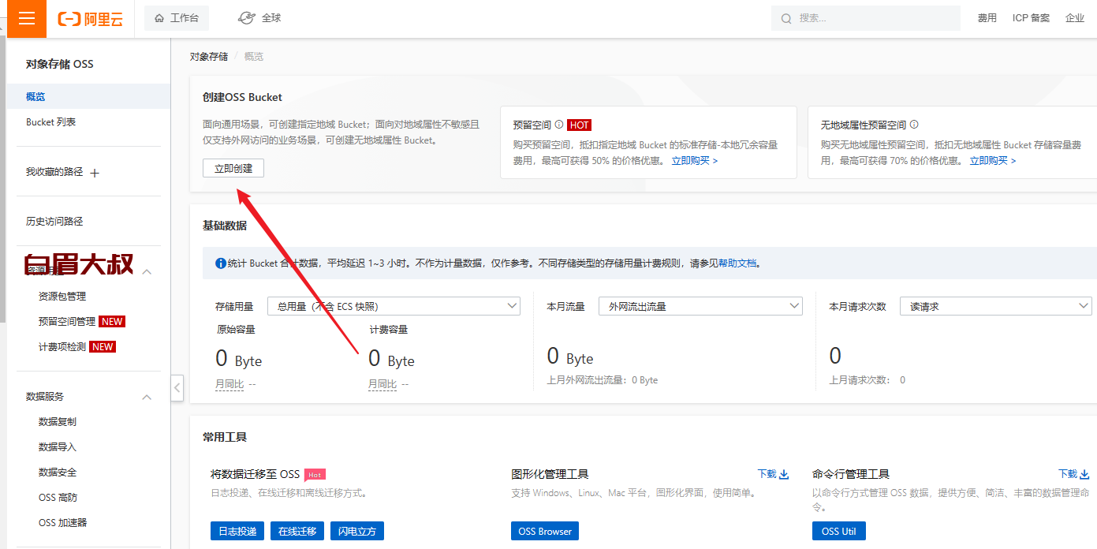Click 立即购买 in 无地域属性预留空间 card
Screen dimensions: 1097x549
pos(992,161)
